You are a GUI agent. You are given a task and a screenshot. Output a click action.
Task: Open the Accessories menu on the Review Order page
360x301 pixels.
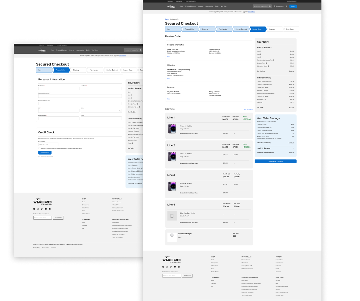(x=209, y=6)
